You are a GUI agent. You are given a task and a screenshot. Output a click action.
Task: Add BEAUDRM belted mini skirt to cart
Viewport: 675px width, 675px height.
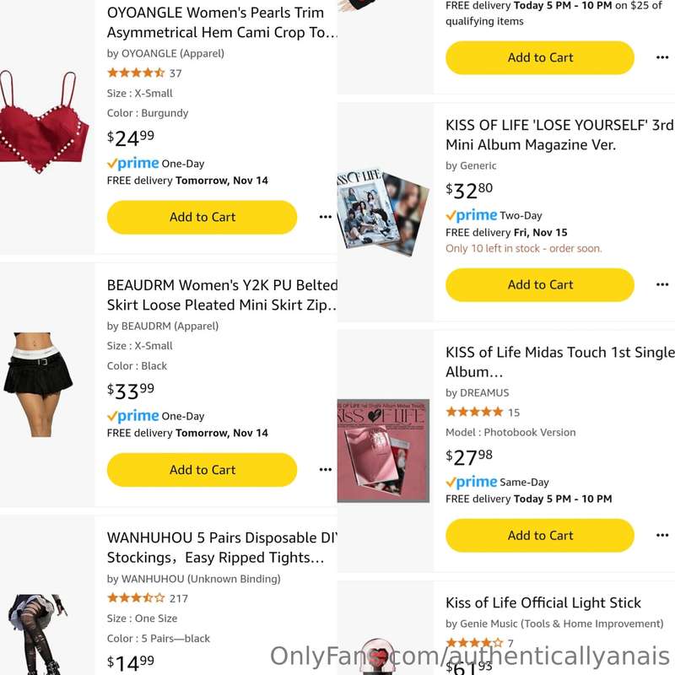[202, 470]
